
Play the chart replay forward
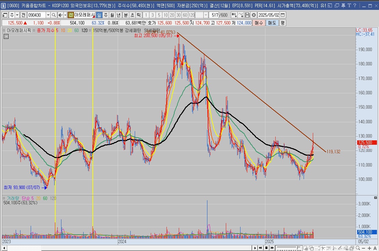pyautogui.click(x=255, y=248)
